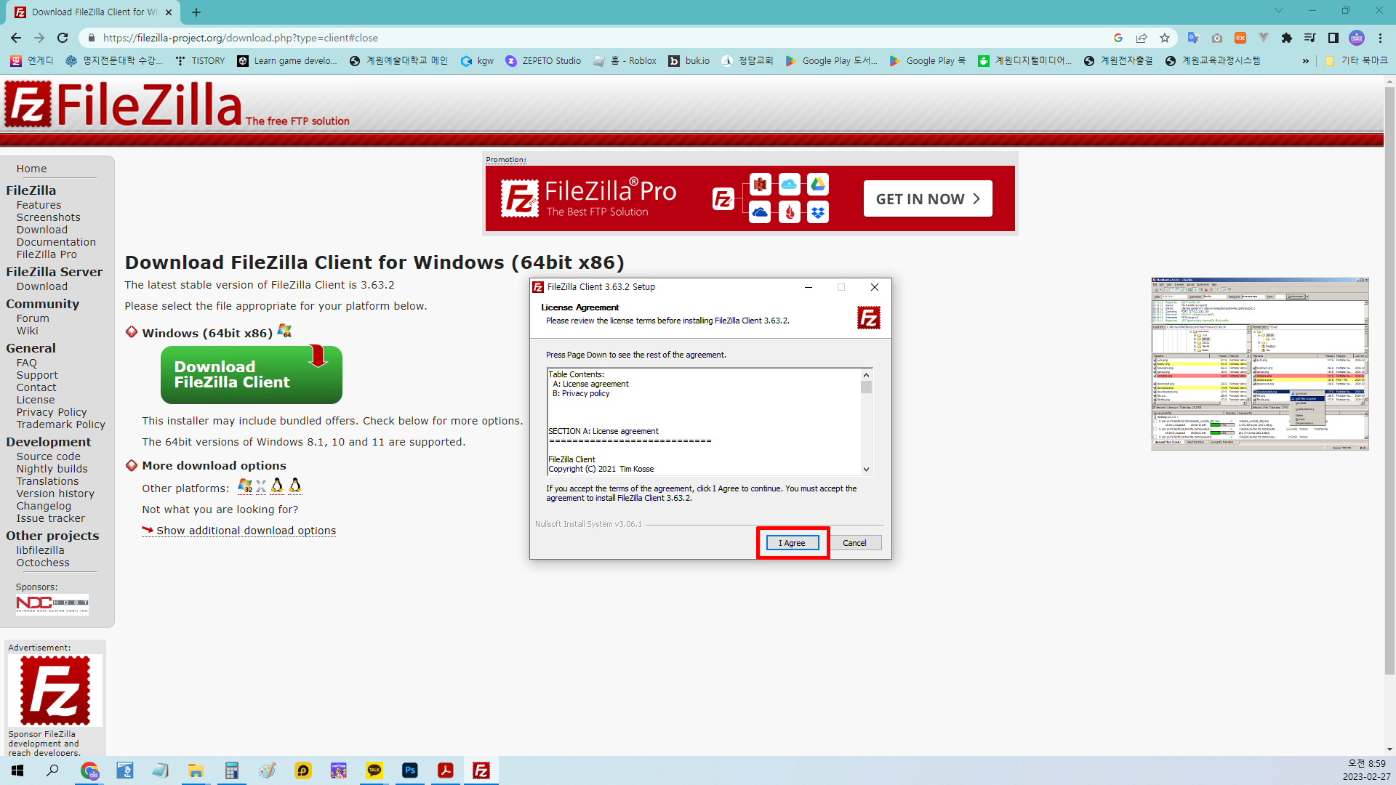Screen dimensions: 1396x785
Task: Click the FileZilla logo in site header
Action: pos(124,104)
